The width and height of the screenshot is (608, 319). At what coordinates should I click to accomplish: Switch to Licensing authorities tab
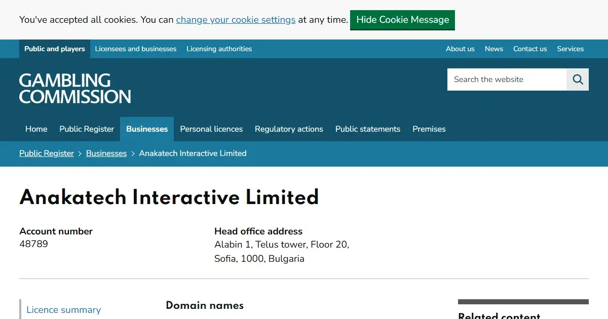[219, 49]
